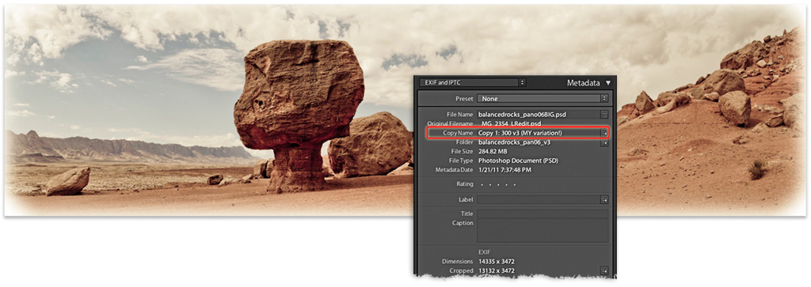Click the arrow icon beside the Folder field
This screenshot has width=811, height=287.
pos(604,142)
